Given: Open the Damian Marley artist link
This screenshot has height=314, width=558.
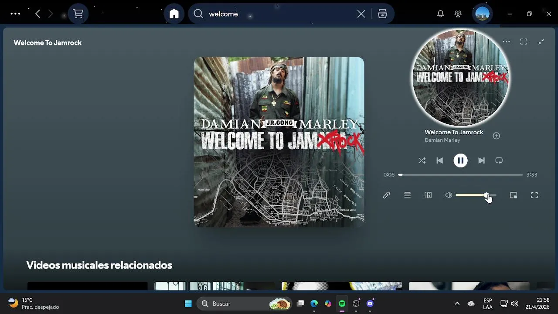Looking at the screenshot, I should click(x=442, y=140).
